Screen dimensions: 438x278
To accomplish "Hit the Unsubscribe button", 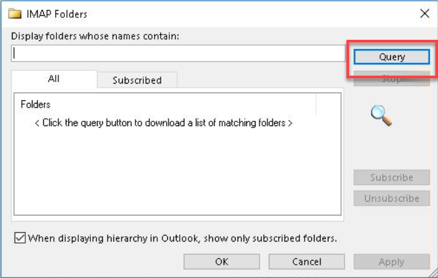I will point(392,198).
